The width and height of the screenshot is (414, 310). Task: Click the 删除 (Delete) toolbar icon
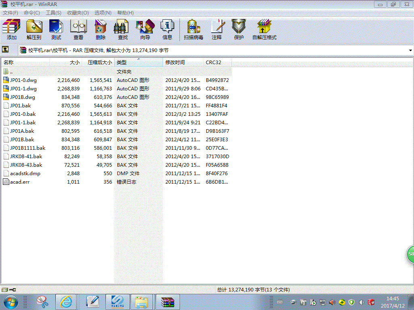[100, 29]
